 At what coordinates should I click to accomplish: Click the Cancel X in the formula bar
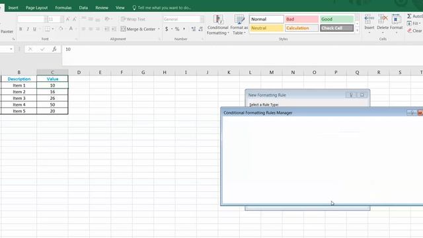(x=30, y=49)
